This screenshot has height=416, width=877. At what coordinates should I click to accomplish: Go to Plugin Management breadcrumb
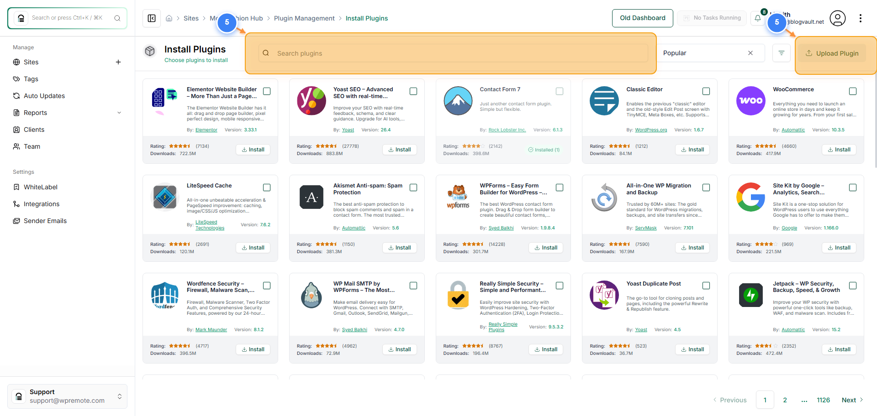[x=304, y=18]
